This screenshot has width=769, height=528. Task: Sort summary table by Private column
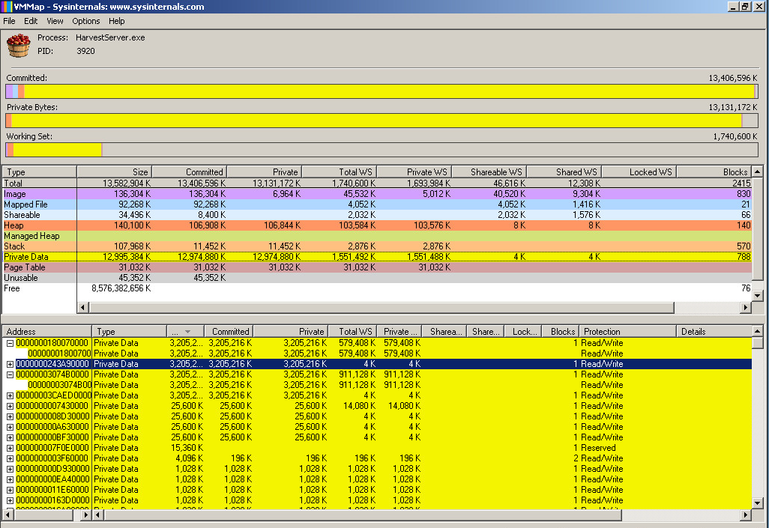pos(265,172)
